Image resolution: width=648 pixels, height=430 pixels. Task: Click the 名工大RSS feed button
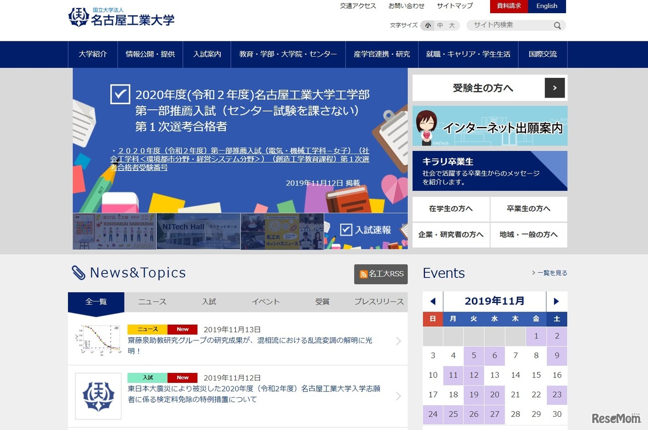(381, 274)
